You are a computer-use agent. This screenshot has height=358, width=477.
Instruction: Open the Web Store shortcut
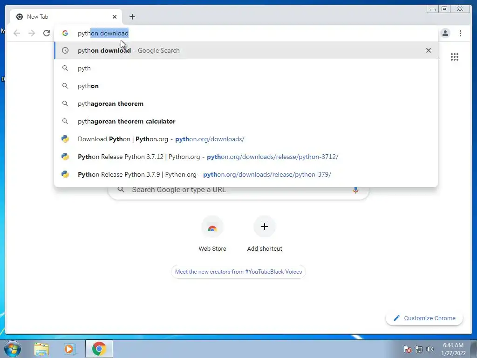tap(212, 234)
